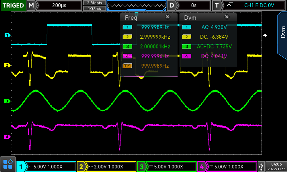This screenshot has width=287, height=172.
Task: Select the channel 1 ground level marker
Action: 6,35
